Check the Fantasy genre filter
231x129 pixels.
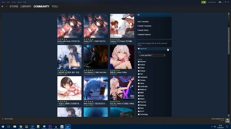[x=139, y=80]
